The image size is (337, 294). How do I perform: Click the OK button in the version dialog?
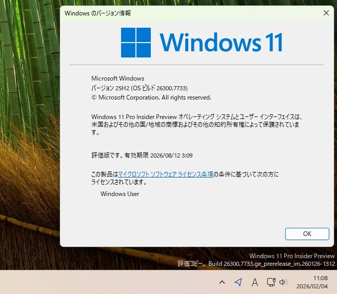tap(307, 234)
